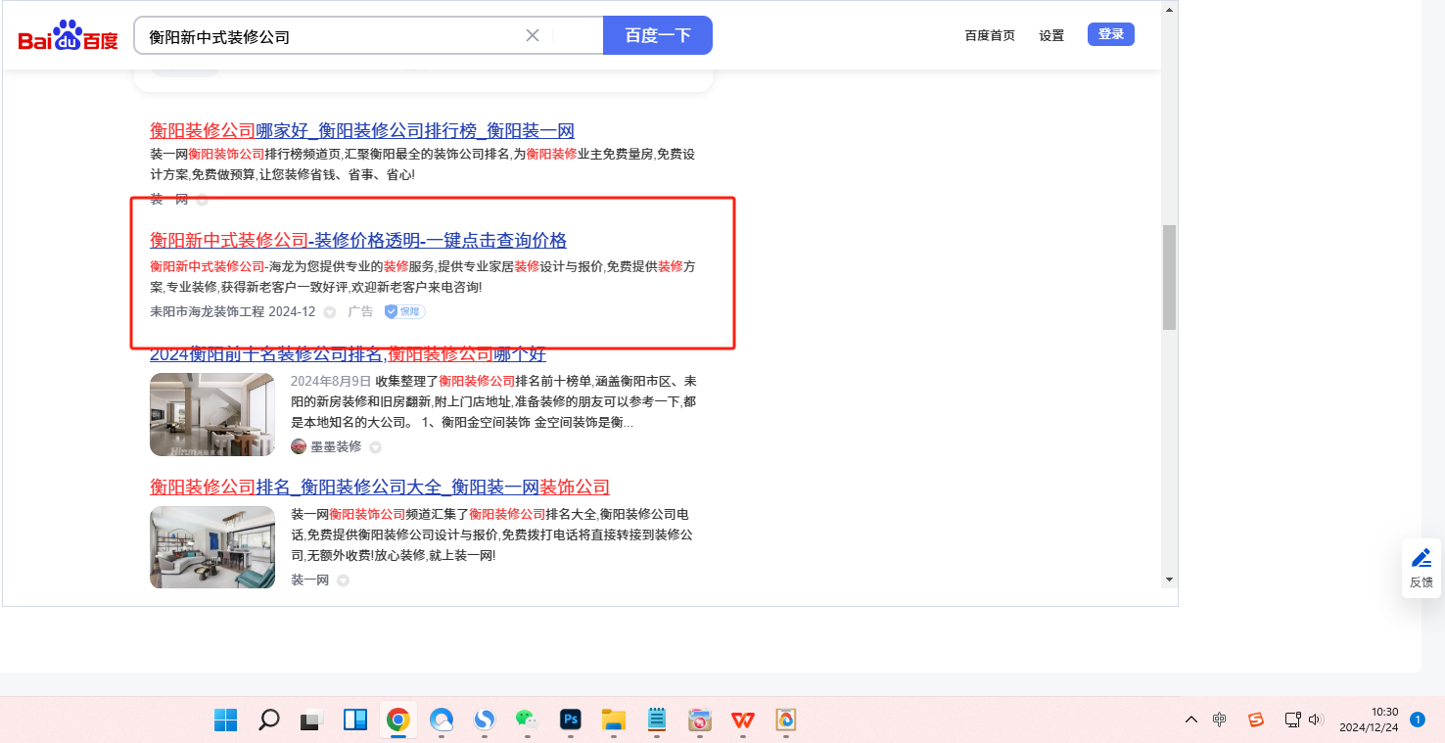Open the 反馈 feedback pencil icon
The height and width of the screenshot is (743, 1445).
coord(1421,558)
